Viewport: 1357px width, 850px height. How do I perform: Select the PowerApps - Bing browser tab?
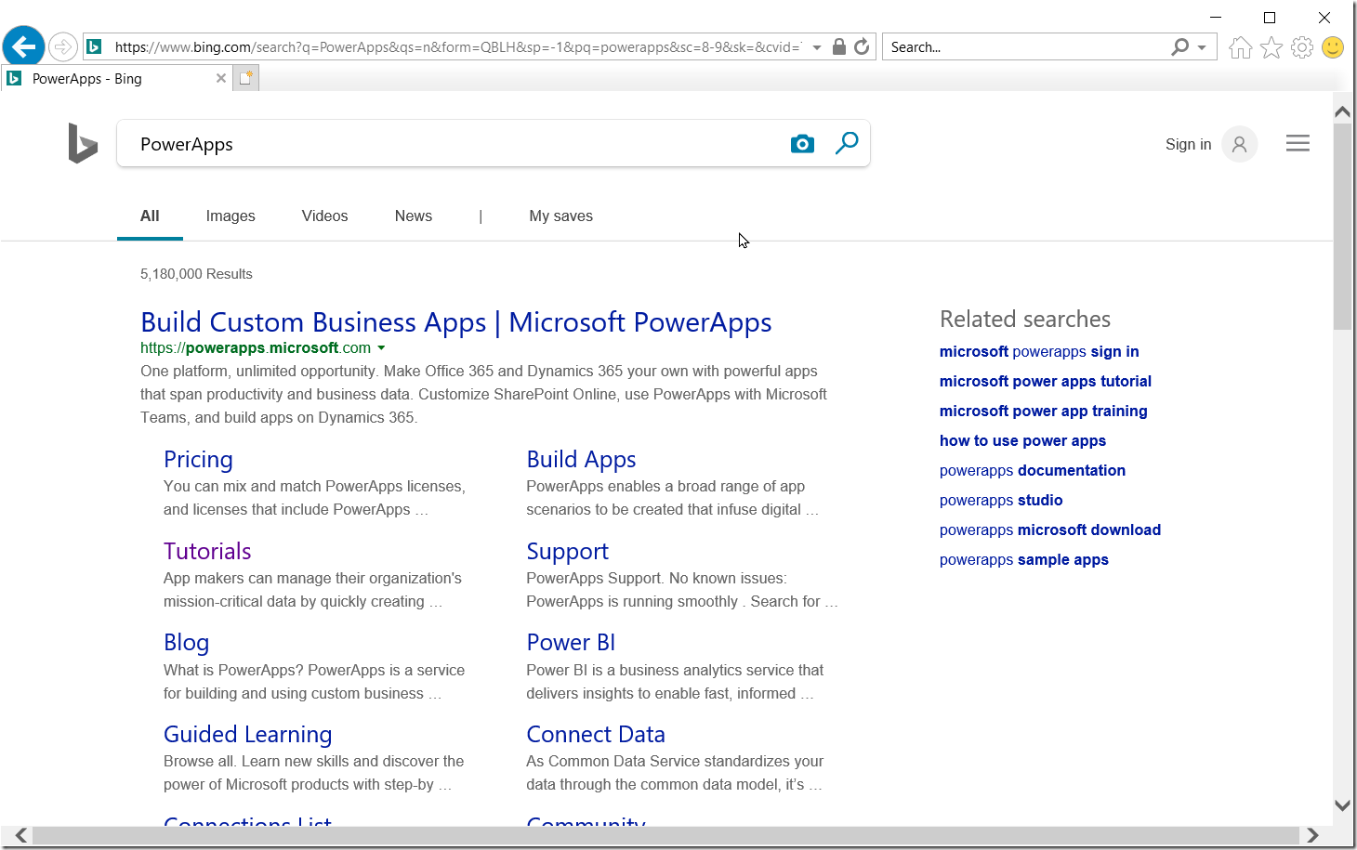pos(116,79)
